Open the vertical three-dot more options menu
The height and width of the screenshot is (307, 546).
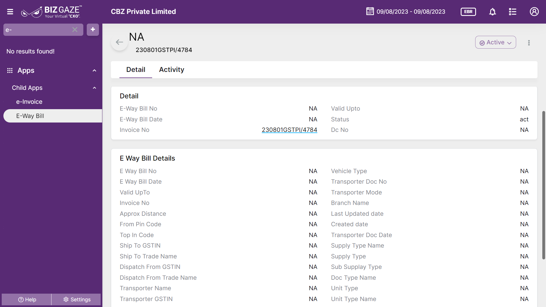pos(529,43)
